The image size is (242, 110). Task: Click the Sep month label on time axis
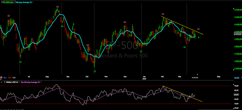coord(68,76)
